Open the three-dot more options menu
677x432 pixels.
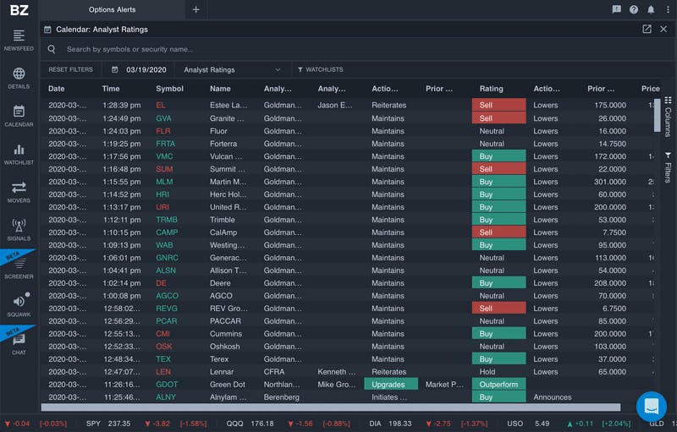(x=668, y=9)
